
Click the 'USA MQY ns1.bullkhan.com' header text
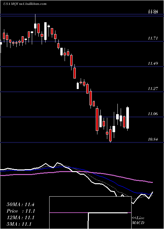click(x=25, y=4)
